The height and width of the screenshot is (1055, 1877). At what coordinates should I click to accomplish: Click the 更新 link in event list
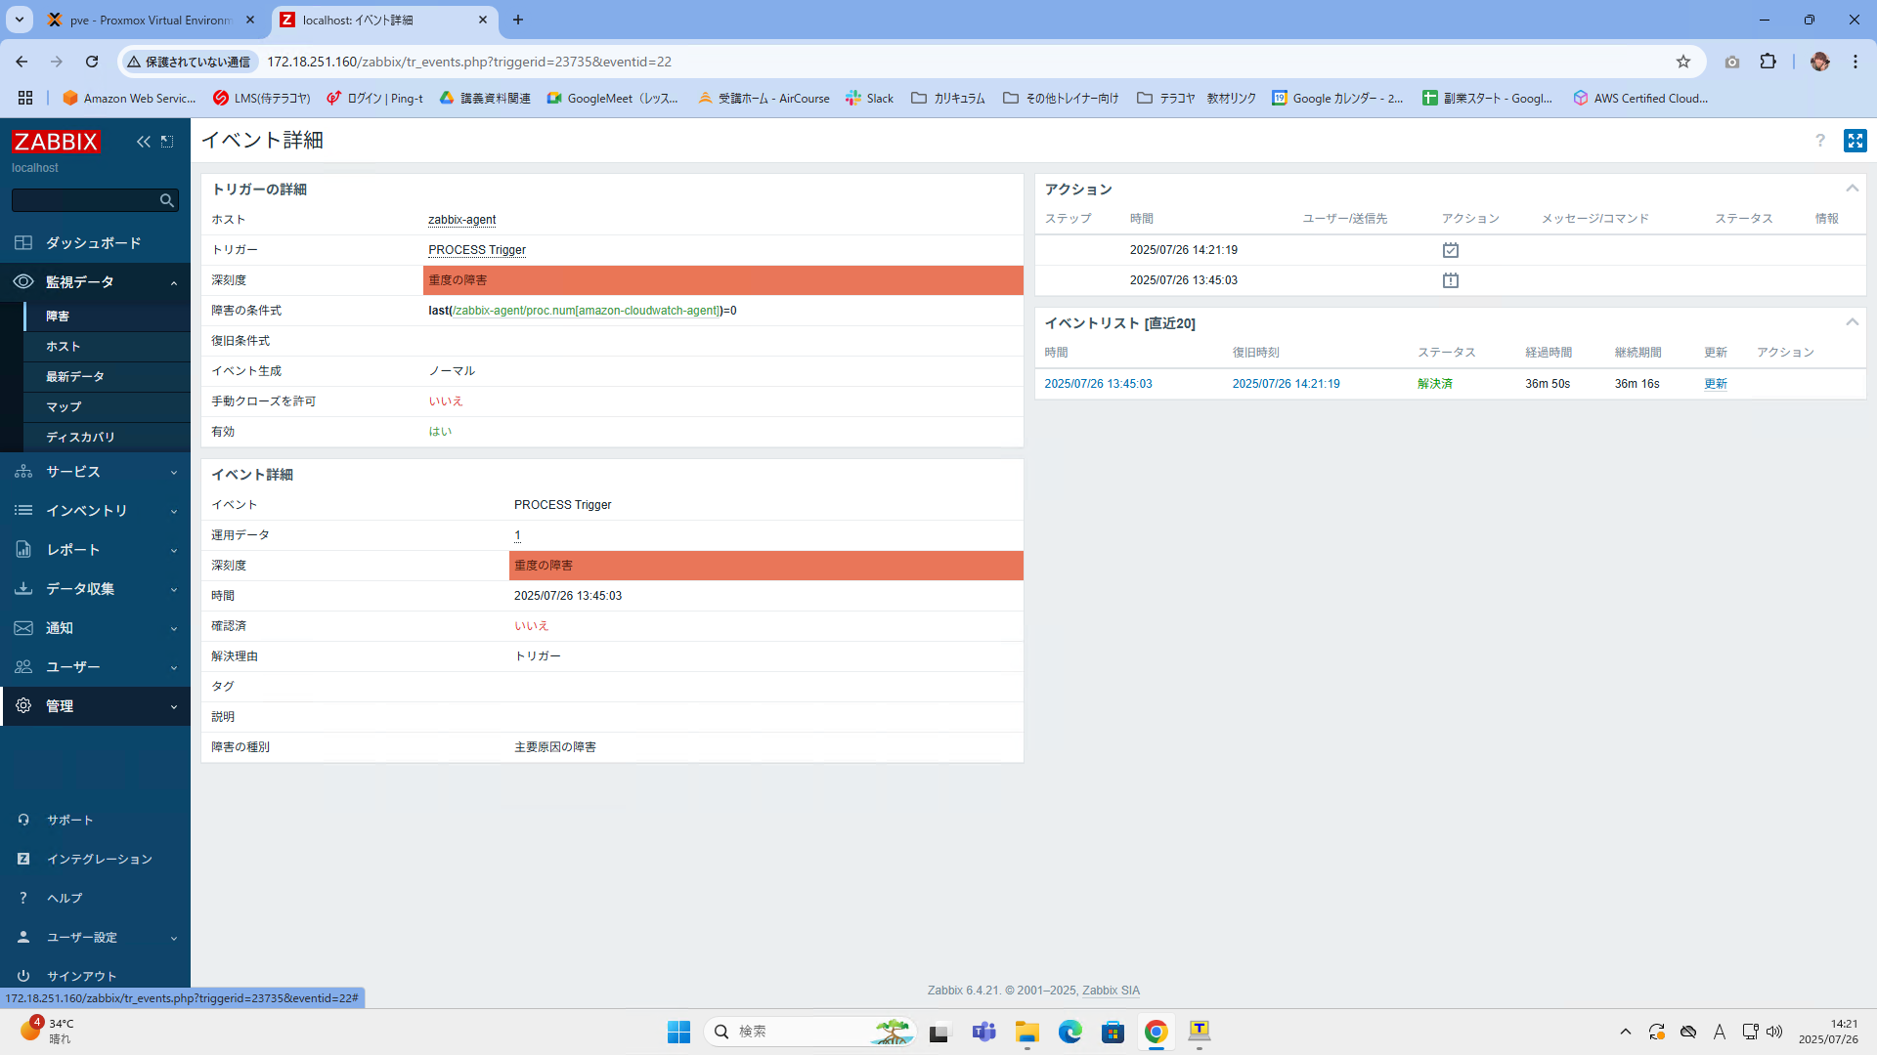click(1715, 384)
